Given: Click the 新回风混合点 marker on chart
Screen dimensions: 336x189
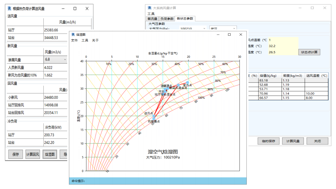Looking at the screenshot, I should 178,85.
